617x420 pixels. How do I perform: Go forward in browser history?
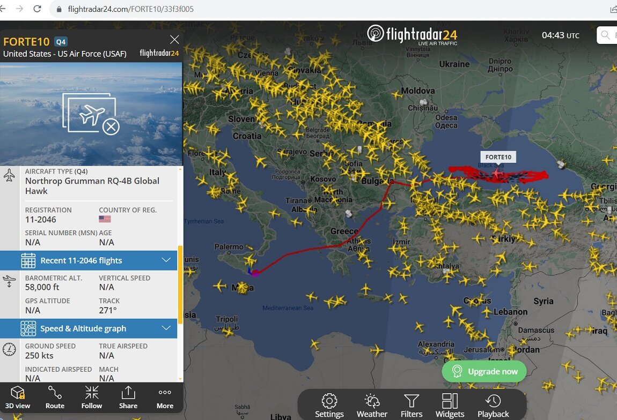20,9
